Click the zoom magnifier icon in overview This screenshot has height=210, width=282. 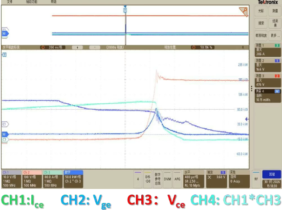click(x=243, y=11)
